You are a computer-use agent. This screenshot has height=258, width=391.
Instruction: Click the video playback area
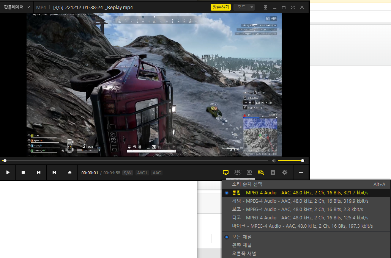pyautogui.click(x=154, y=85)
